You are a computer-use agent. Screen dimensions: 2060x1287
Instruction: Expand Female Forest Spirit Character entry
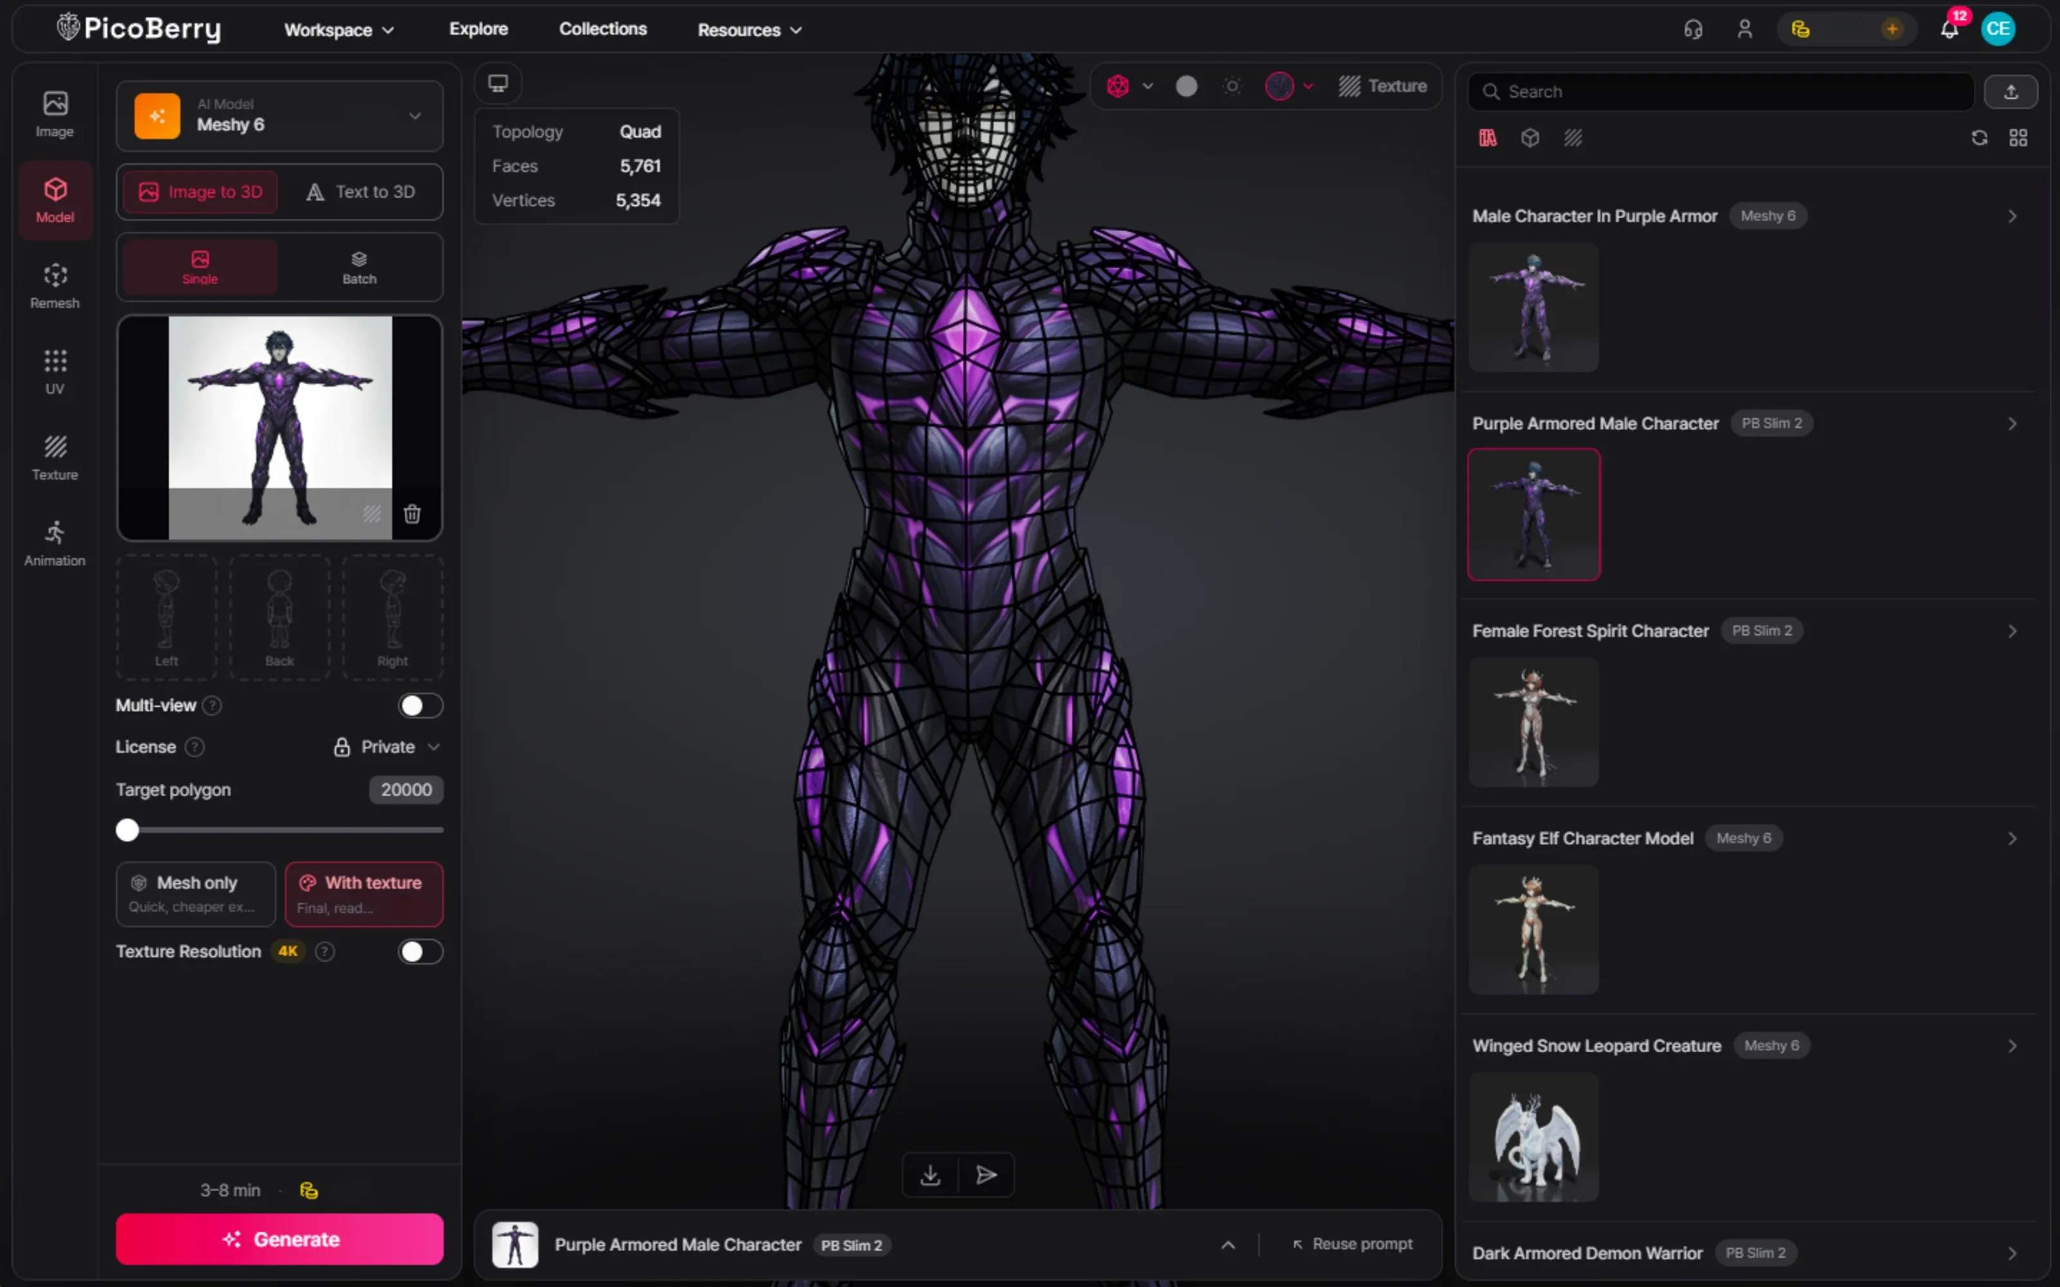pos(2012,631)
